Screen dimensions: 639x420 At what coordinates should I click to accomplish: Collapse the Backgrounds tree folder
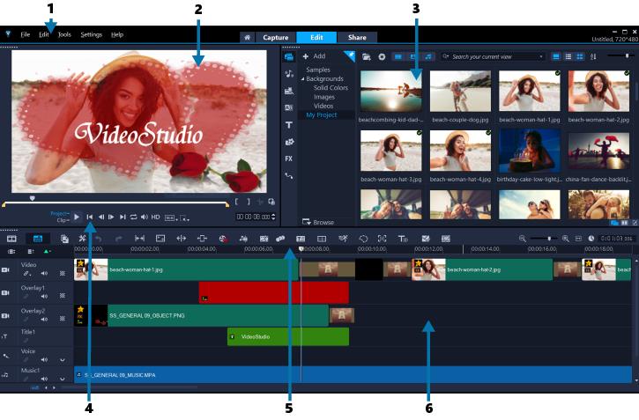[x=302, y=79]
